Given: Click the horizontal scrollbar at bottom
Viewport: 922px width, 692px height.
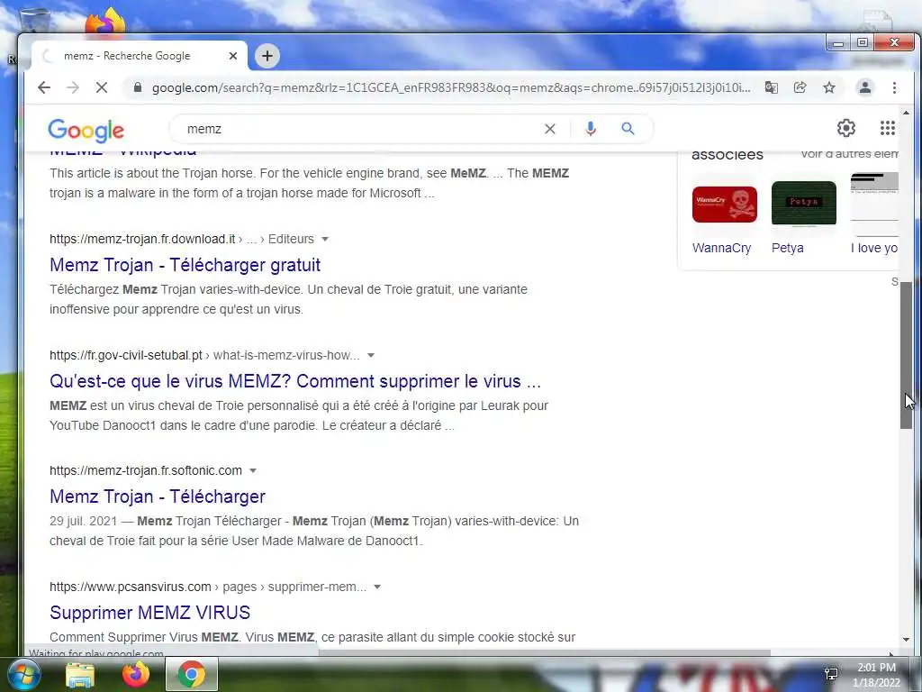Looking at the screenshot, I should (x=544, y=652).
